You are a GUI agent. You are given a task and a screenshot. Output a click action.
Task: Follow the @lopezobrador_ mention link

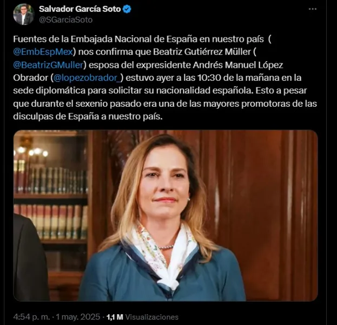87,78
